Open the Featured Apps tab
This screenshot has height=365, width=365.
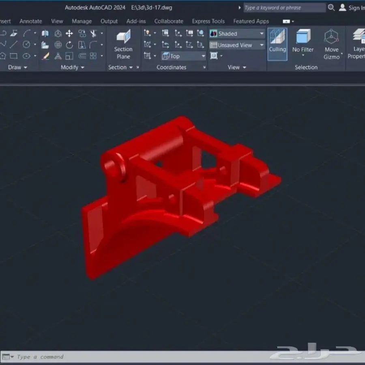(251, 21)
